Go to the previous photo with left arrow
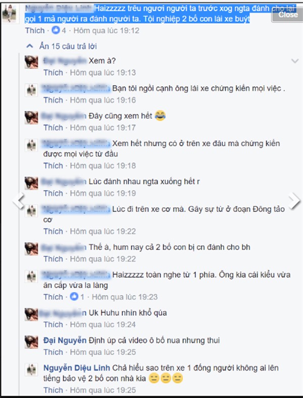Viewport: 303px width, 398px height. 19,201
